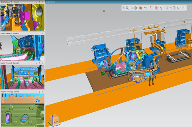Expand the dropdown arrow next to orange cube
Image resolution: width=192 pixels, height=127 pixels.
[x=143, y=8]
